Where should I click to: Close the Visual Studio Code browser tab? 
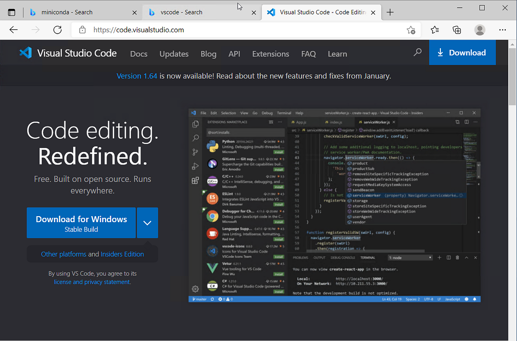point(373,12)
